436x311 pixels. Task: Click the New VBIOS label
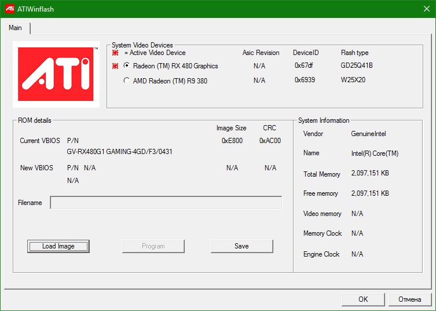[x=36, y=168]
